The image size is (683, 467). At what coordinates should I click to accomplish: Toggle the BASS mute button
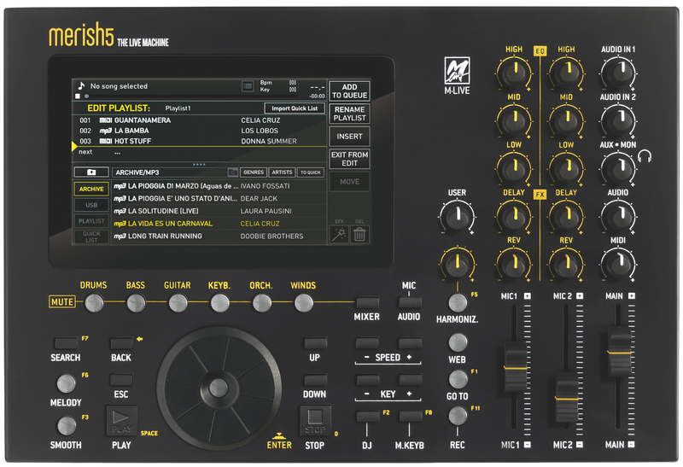(136, 303)
